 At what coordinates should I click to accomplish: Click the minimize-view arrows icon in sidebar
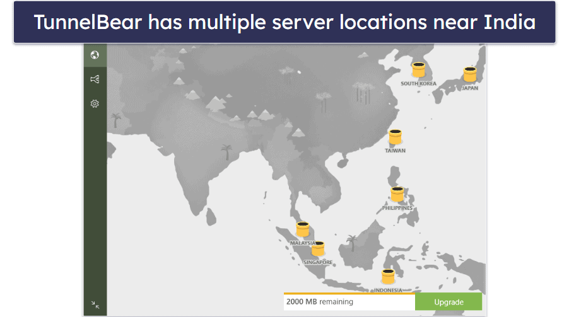(95, 304)
